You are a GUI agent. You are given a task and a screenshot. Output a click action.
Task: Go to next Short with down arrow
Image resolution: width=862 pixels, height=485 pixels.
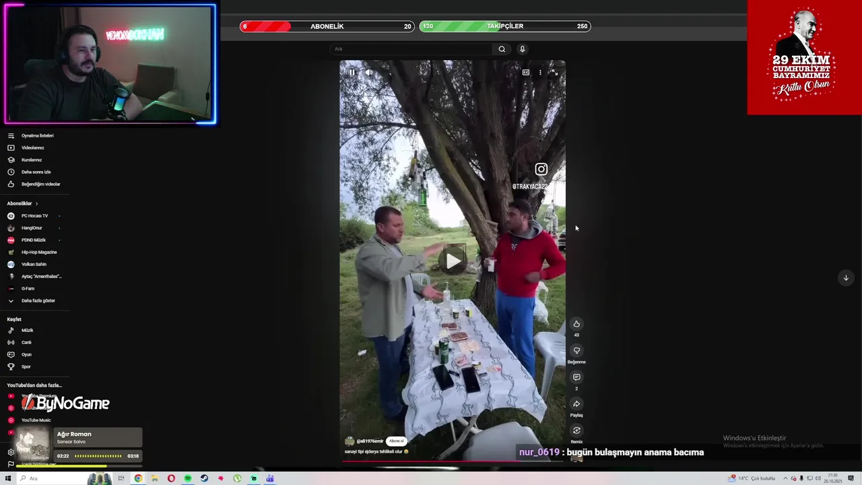pos(846,278)
